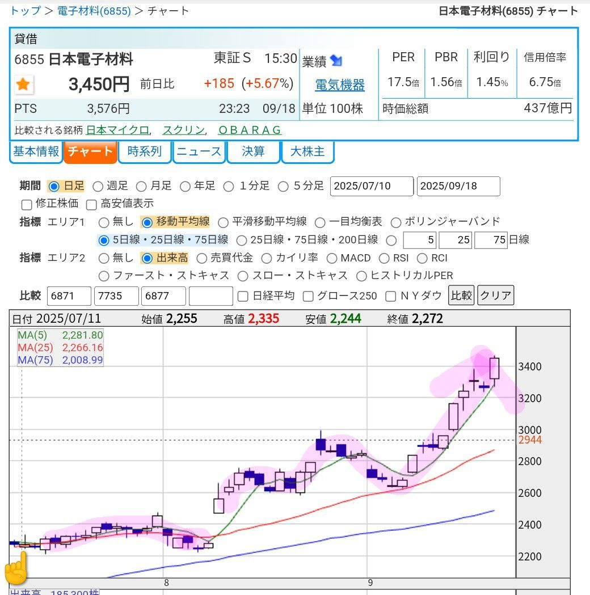Image resolution: width=590 pixels, height=595 pixels.
Task: Click the blue earnings trend arrow icon
Action: click(x=336, y=61)
